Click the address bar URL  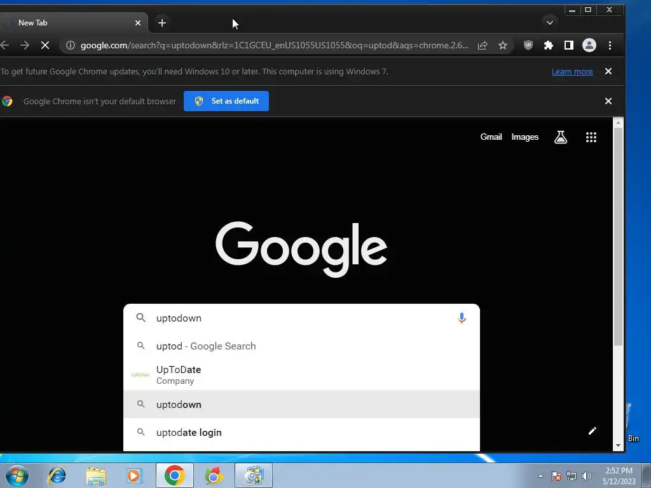[x=274, y=45]
